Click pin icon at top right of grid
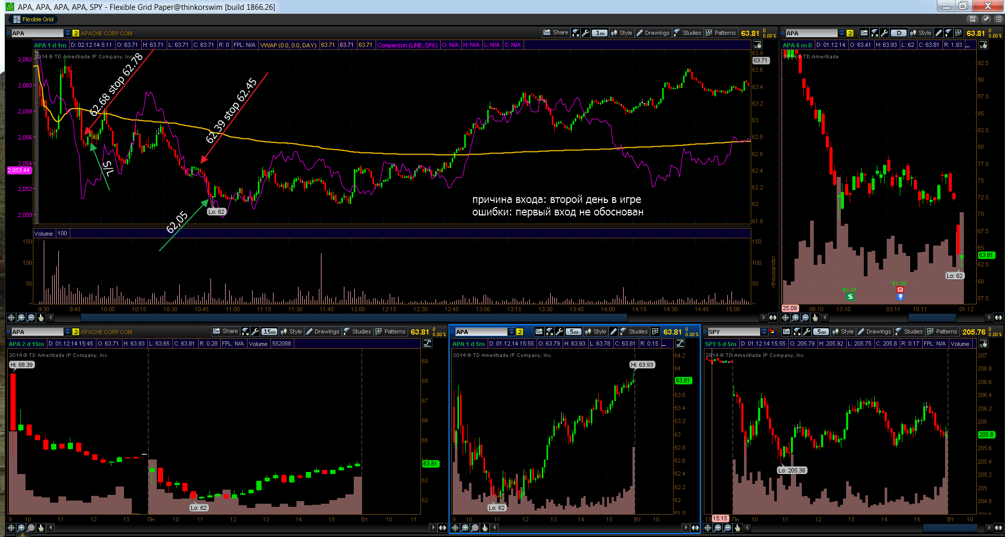1005x537 pixels. [x=986, y=19]
